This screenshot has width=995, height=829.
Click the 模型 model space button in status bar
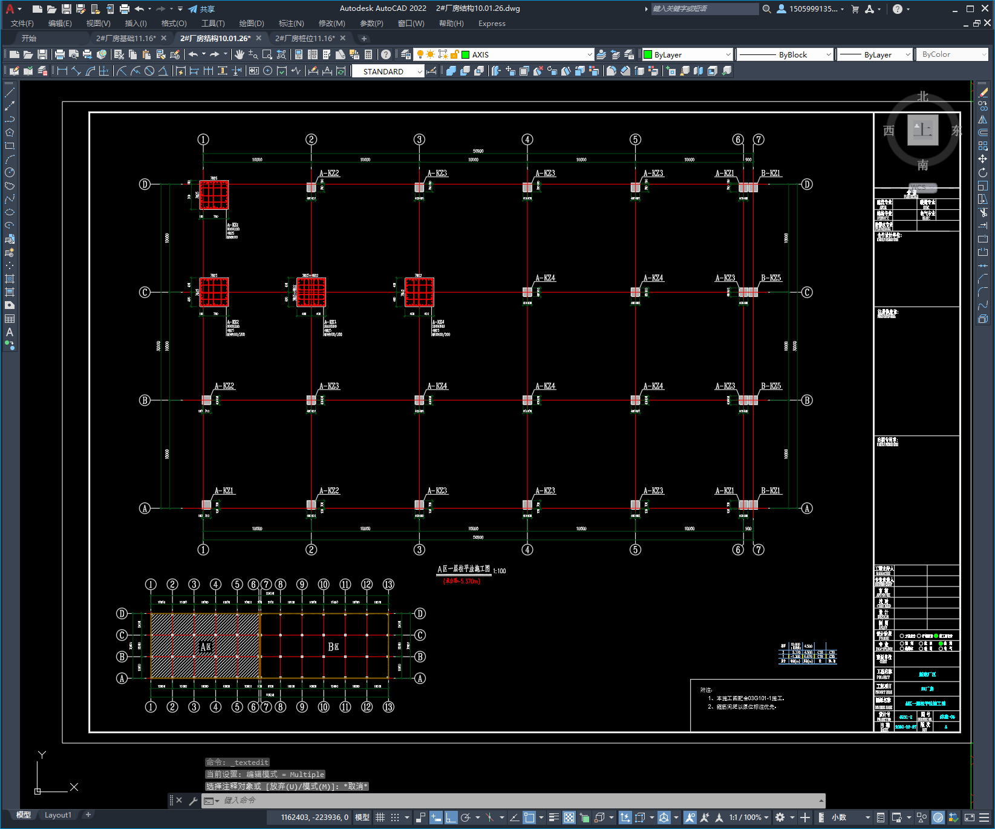362,818
